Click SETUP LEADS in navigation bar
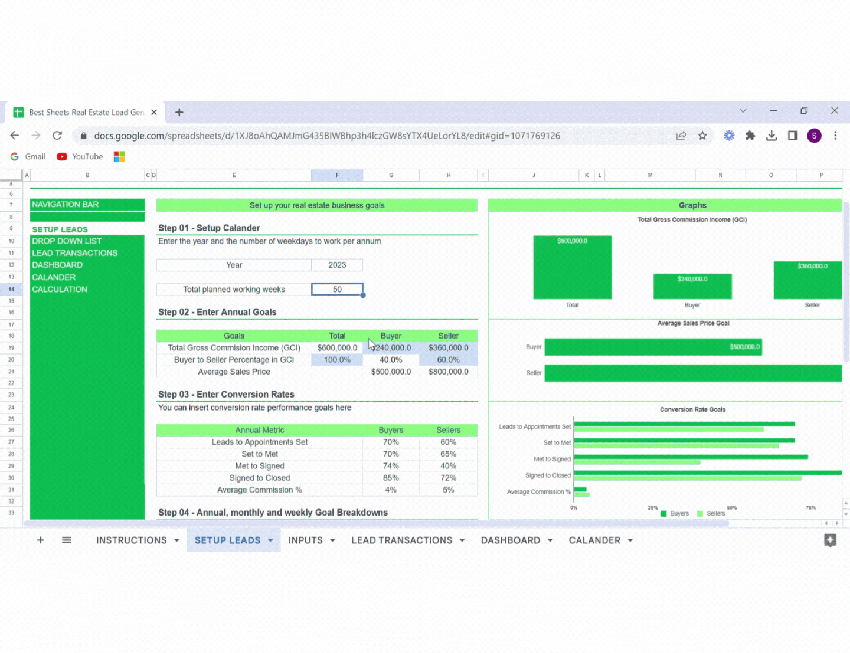This screenshot has width=850, height=653. pos(60,229)
